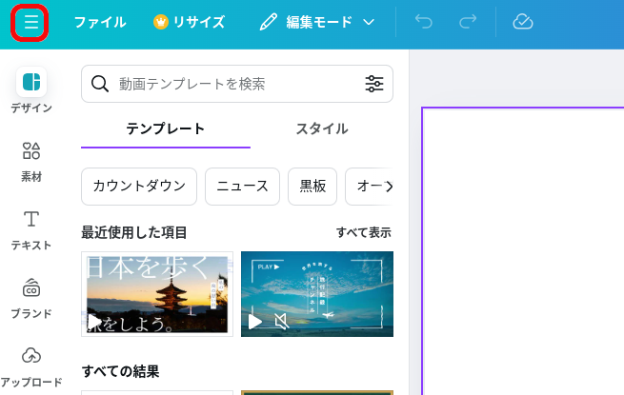Open the search filter options icon
This screenshot has width=624, height=395.
coord(374,84)
